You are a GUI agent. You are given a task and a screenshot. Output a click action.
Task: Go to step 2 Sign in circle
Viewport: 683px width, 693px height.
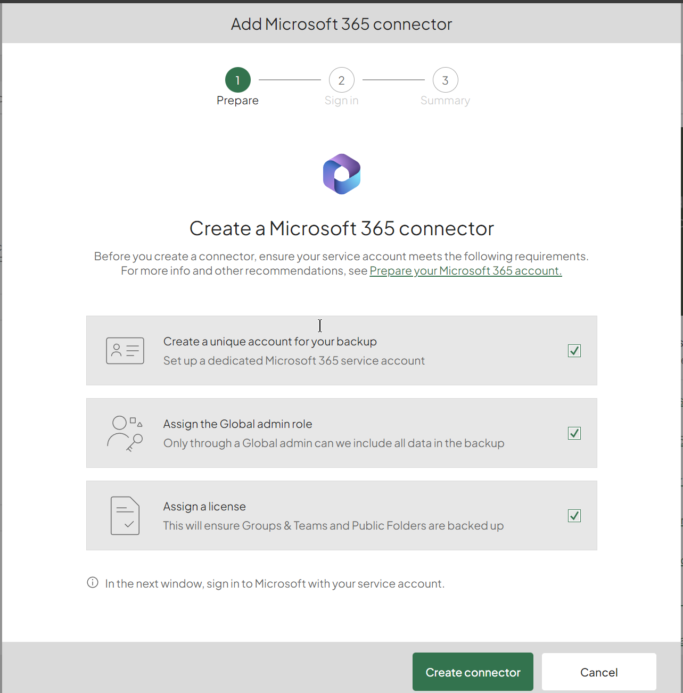[x=342, y=80]
